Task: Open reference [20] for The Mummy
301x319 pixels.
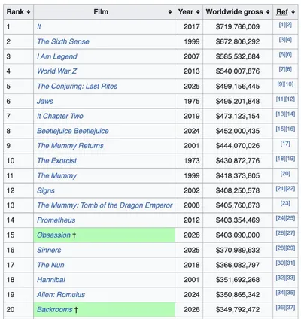Action: [285, 174]
